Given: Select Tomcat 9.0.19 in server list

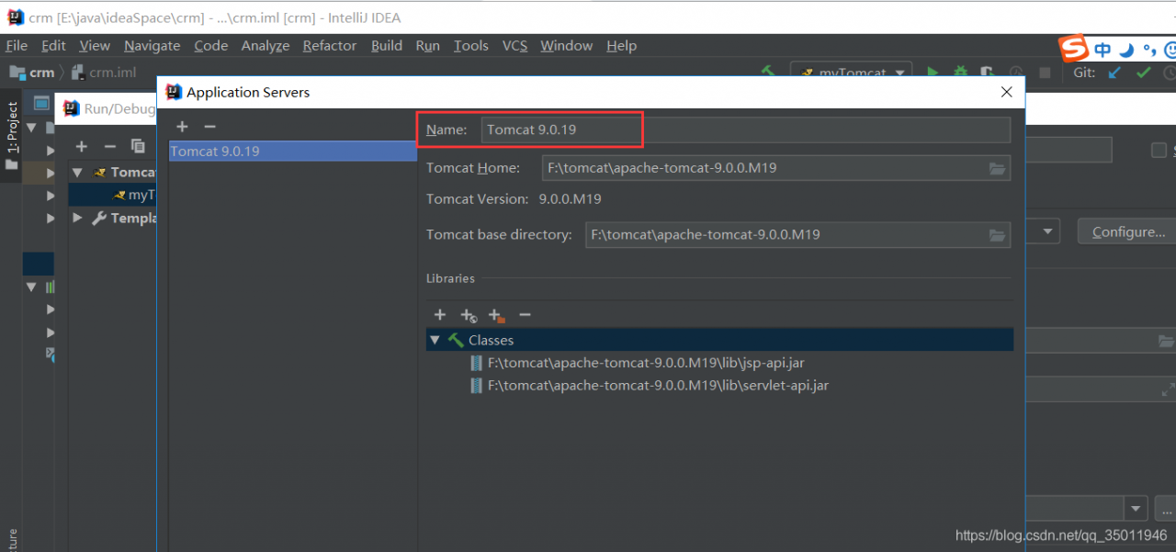Looking at the screenshot, I should [x=292, y=152].
